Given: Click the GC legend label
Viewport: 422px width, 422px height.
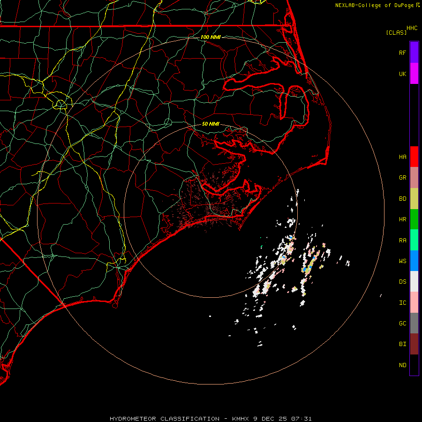Looking at the screenshot, I should pos(402,324).
